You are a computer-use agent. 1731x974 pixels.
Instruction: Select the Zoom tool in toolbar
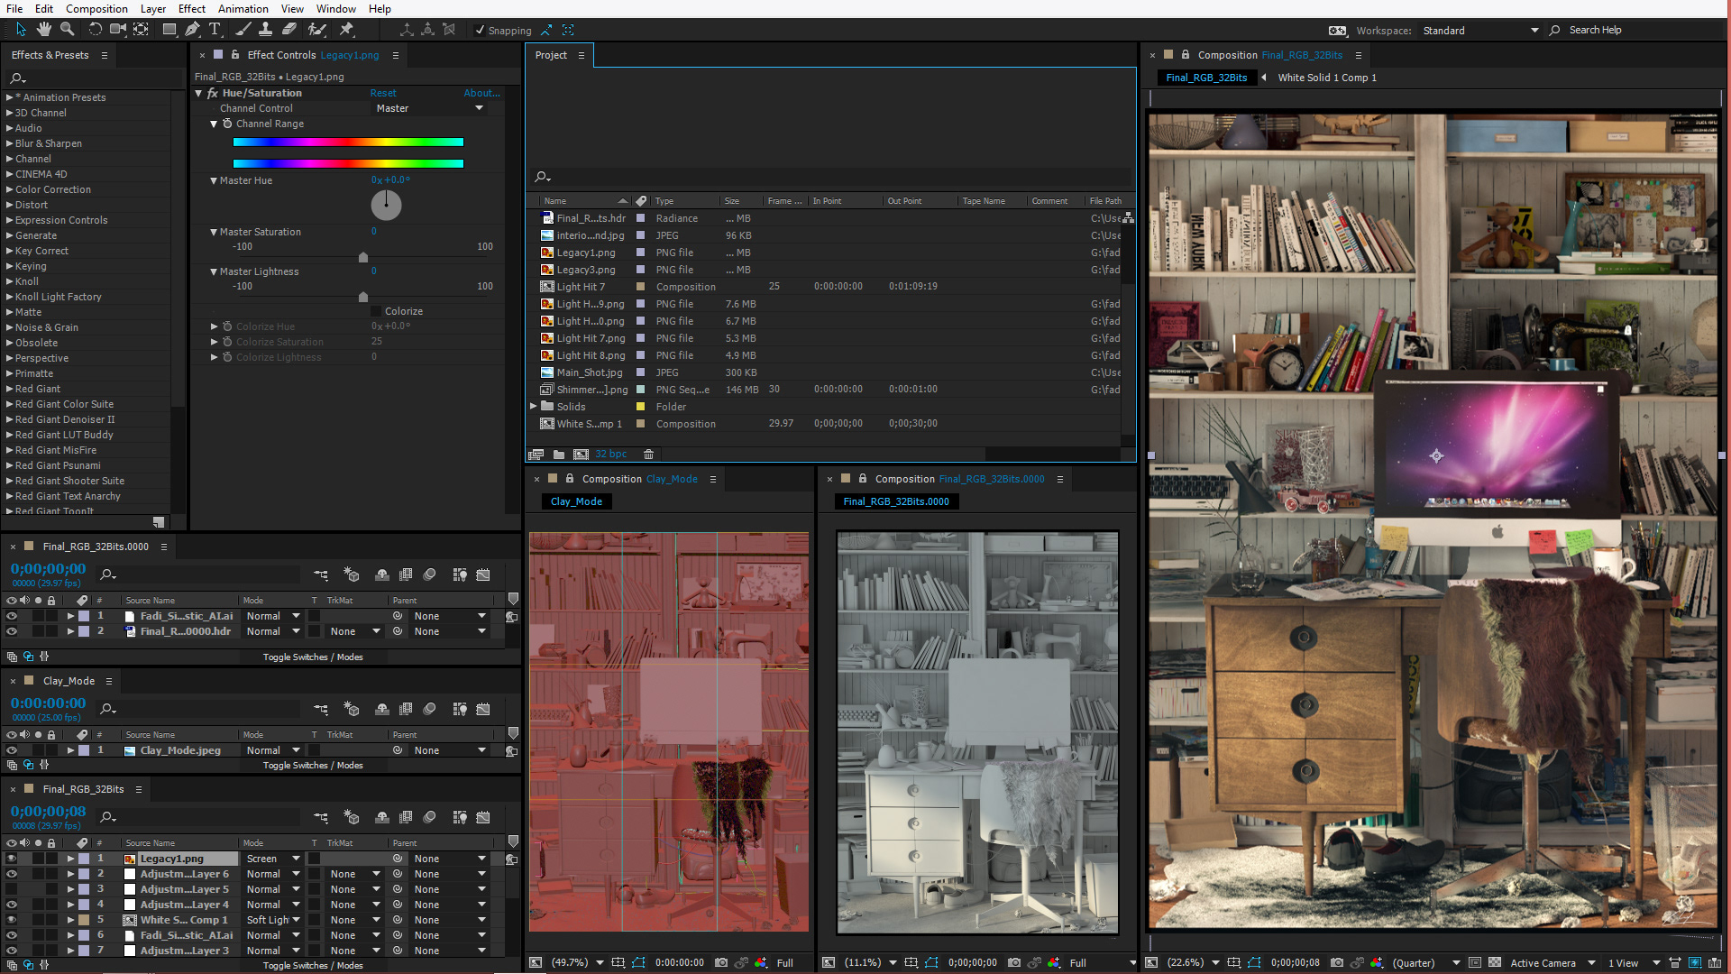67,30
